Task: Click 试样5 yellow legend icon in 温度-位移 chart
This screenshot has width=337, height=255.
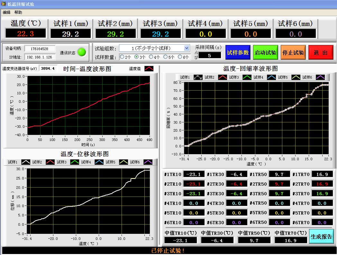Action: point(124,162)
